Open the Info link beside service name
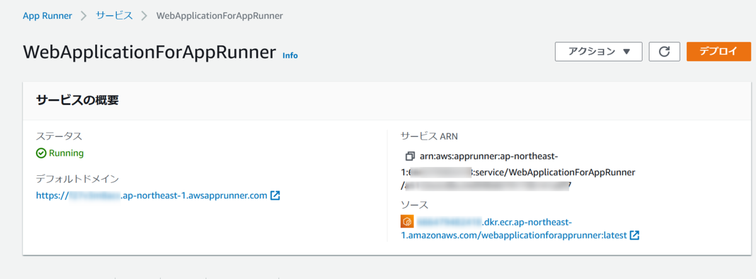Screen dimensions: 756x279 [290, 55]
